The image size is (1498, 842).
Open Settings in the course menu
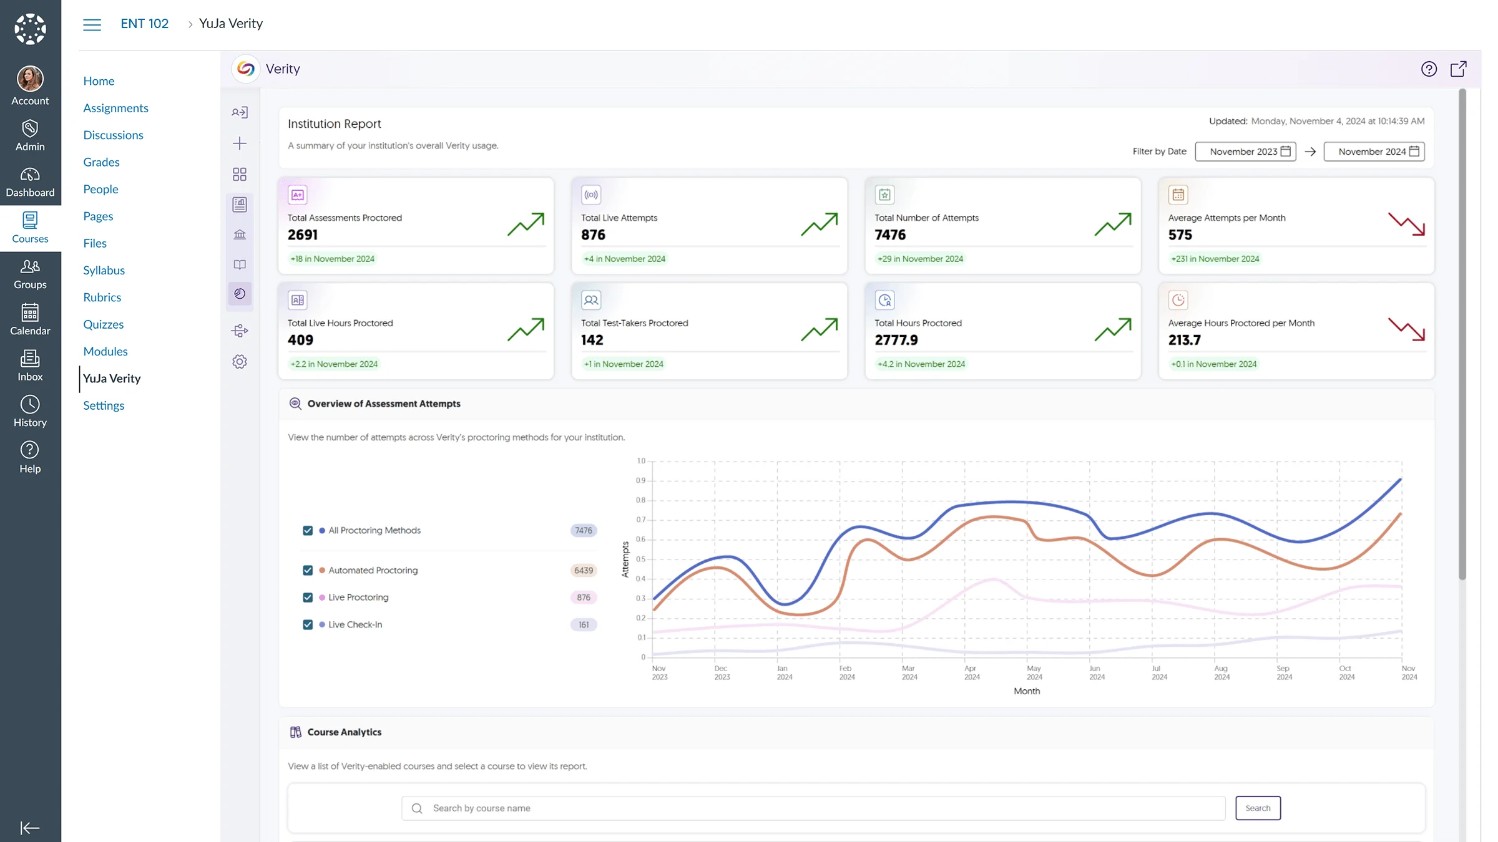click(x=104, y=405)
